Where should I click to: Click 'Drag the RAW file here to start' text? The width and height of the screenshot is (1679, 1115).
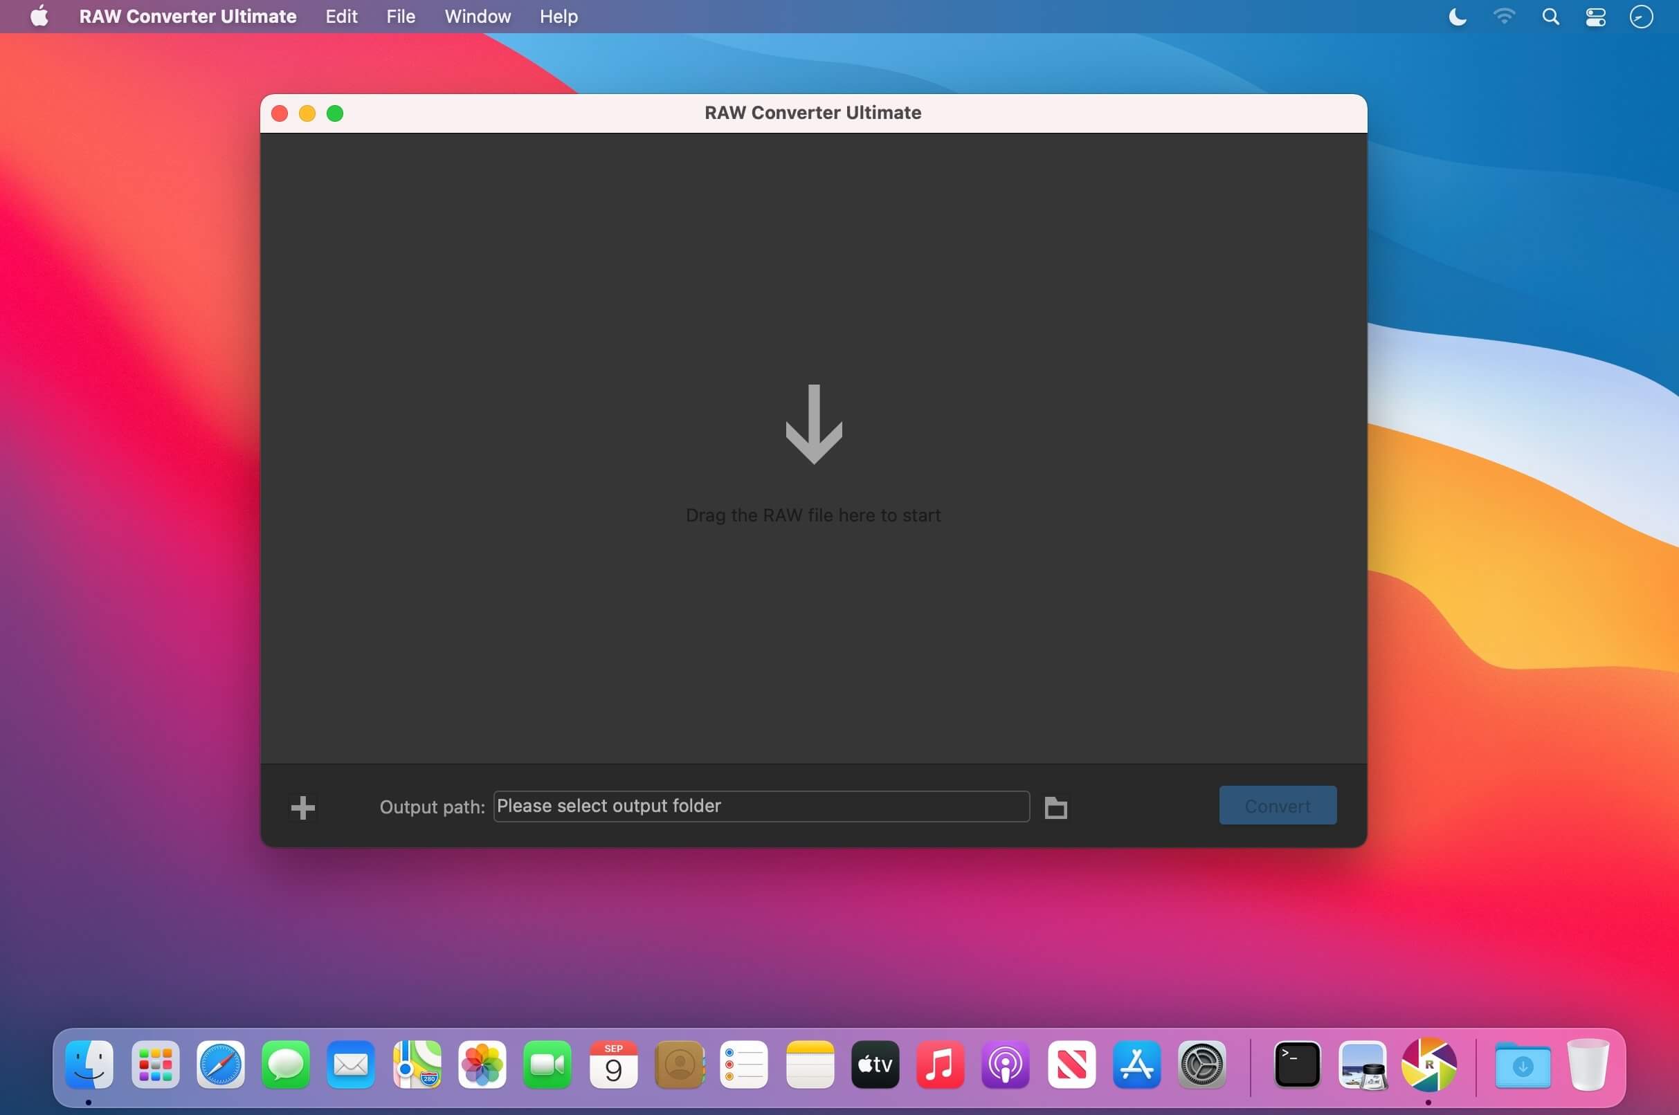[813, 515]
